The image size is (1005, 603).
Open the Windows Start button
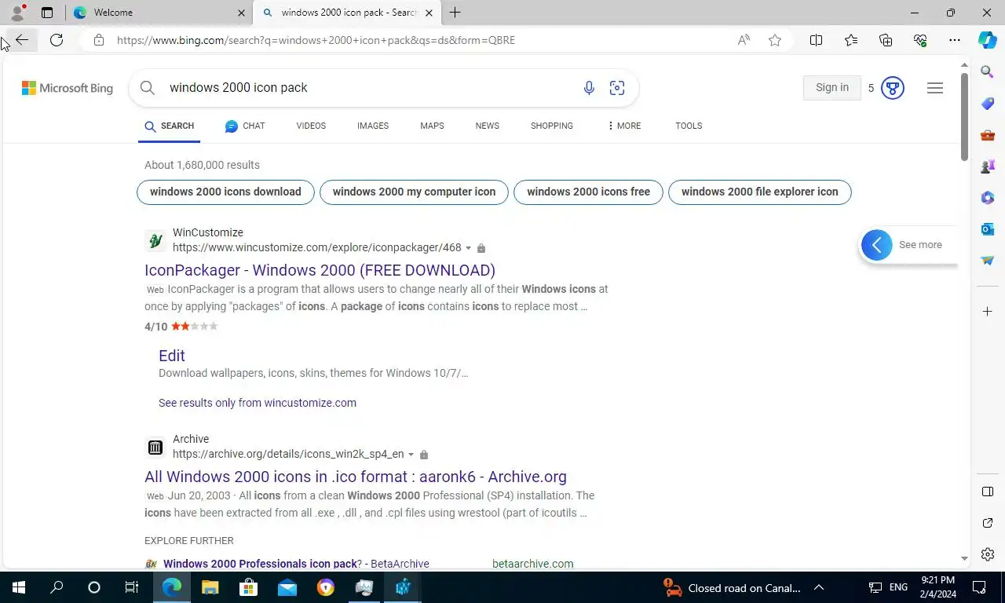pos(19,587)
